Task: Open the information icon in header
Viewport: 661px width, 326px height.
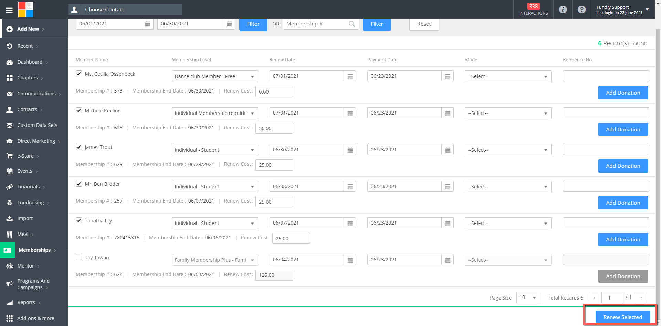Action: pos(563,10)
